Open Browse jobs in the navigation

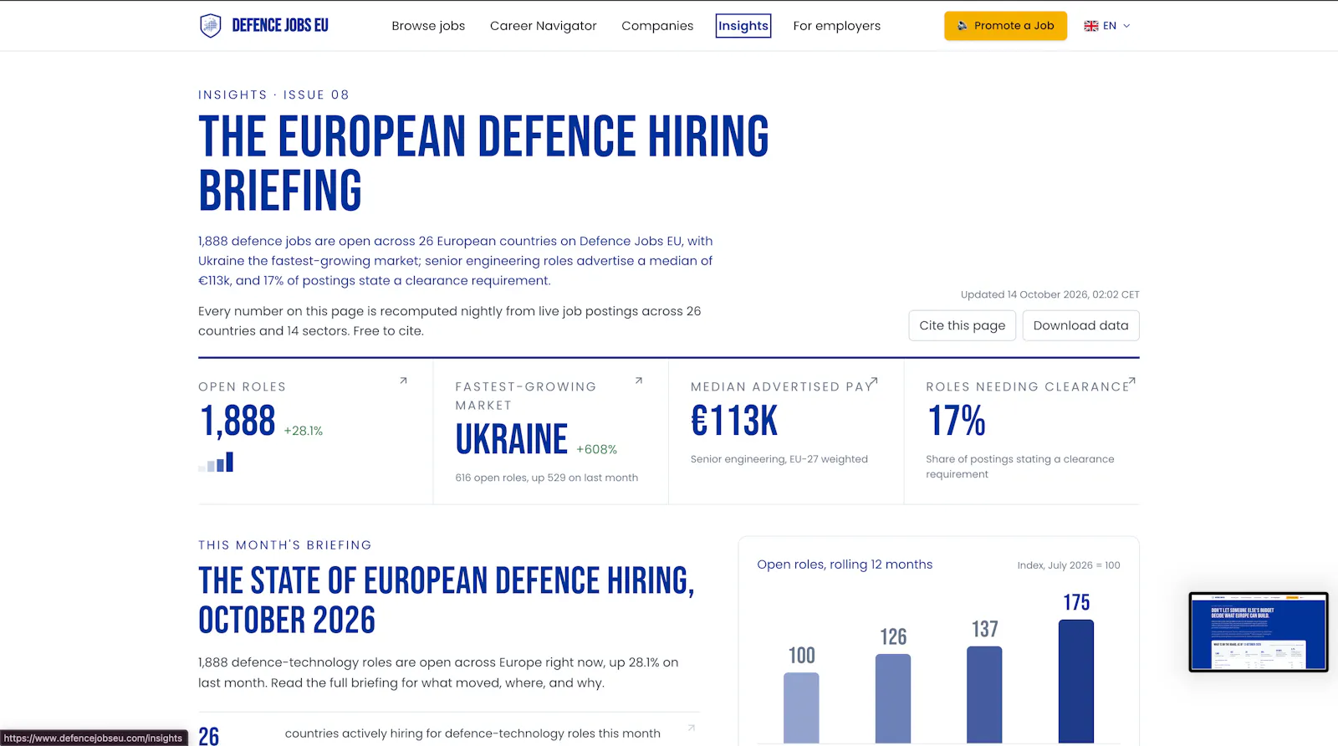428,26
